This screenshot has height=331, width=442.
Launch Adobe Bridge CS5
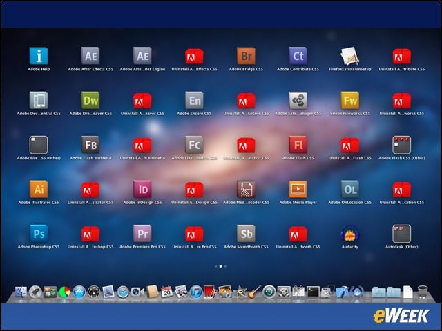pyautogui.click(x=246, y=56)
